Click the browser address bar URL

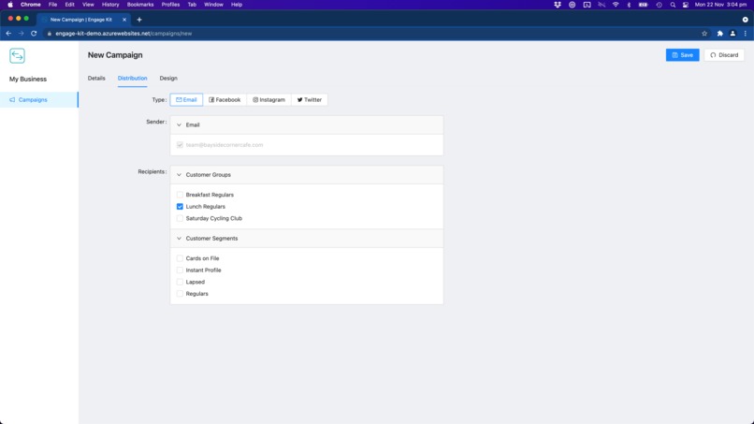click(x=123, y=33)
